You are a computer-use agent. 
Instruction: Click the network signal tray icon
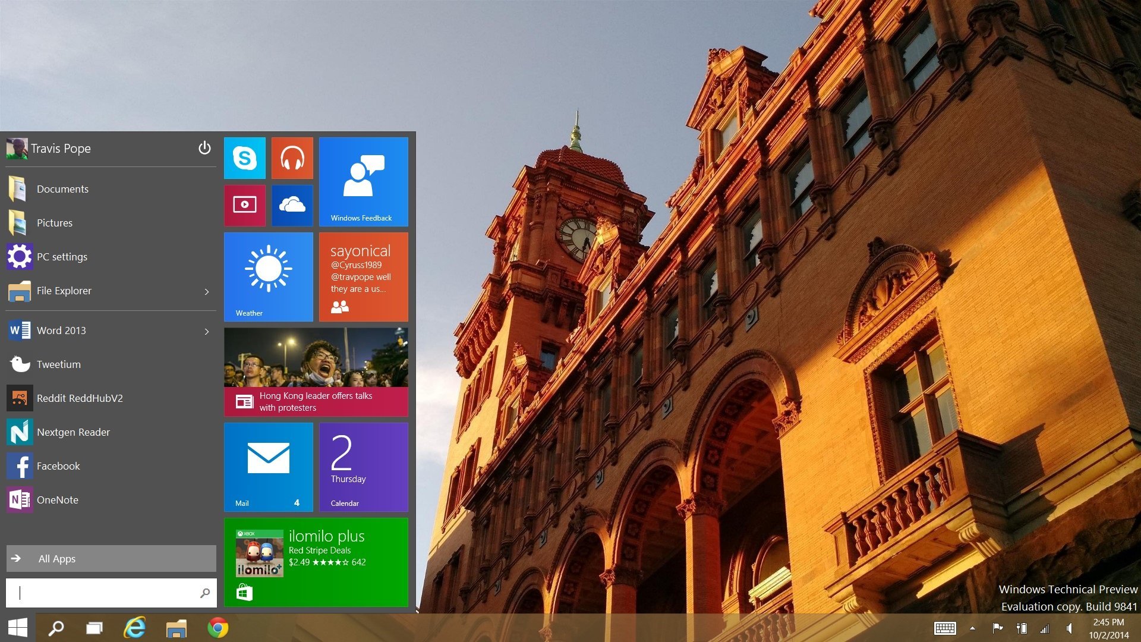1045,628
